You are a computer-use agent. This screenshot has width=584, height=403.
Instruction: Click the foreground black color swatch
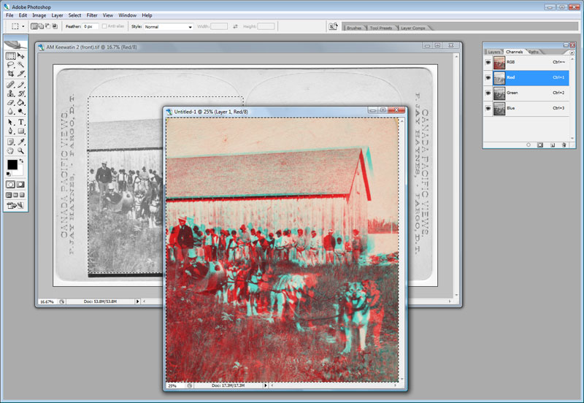[x=12, y=166]
